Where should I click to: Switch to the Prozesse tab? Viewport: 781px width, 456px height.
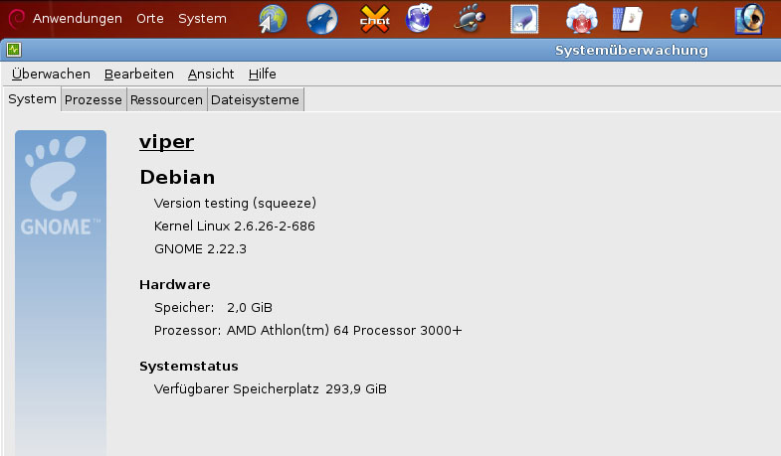[94, 99]
